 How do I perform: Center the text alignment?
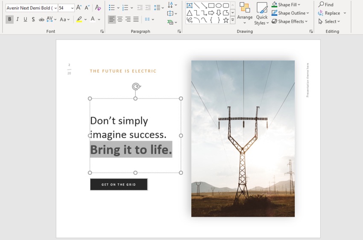(120, 19)
